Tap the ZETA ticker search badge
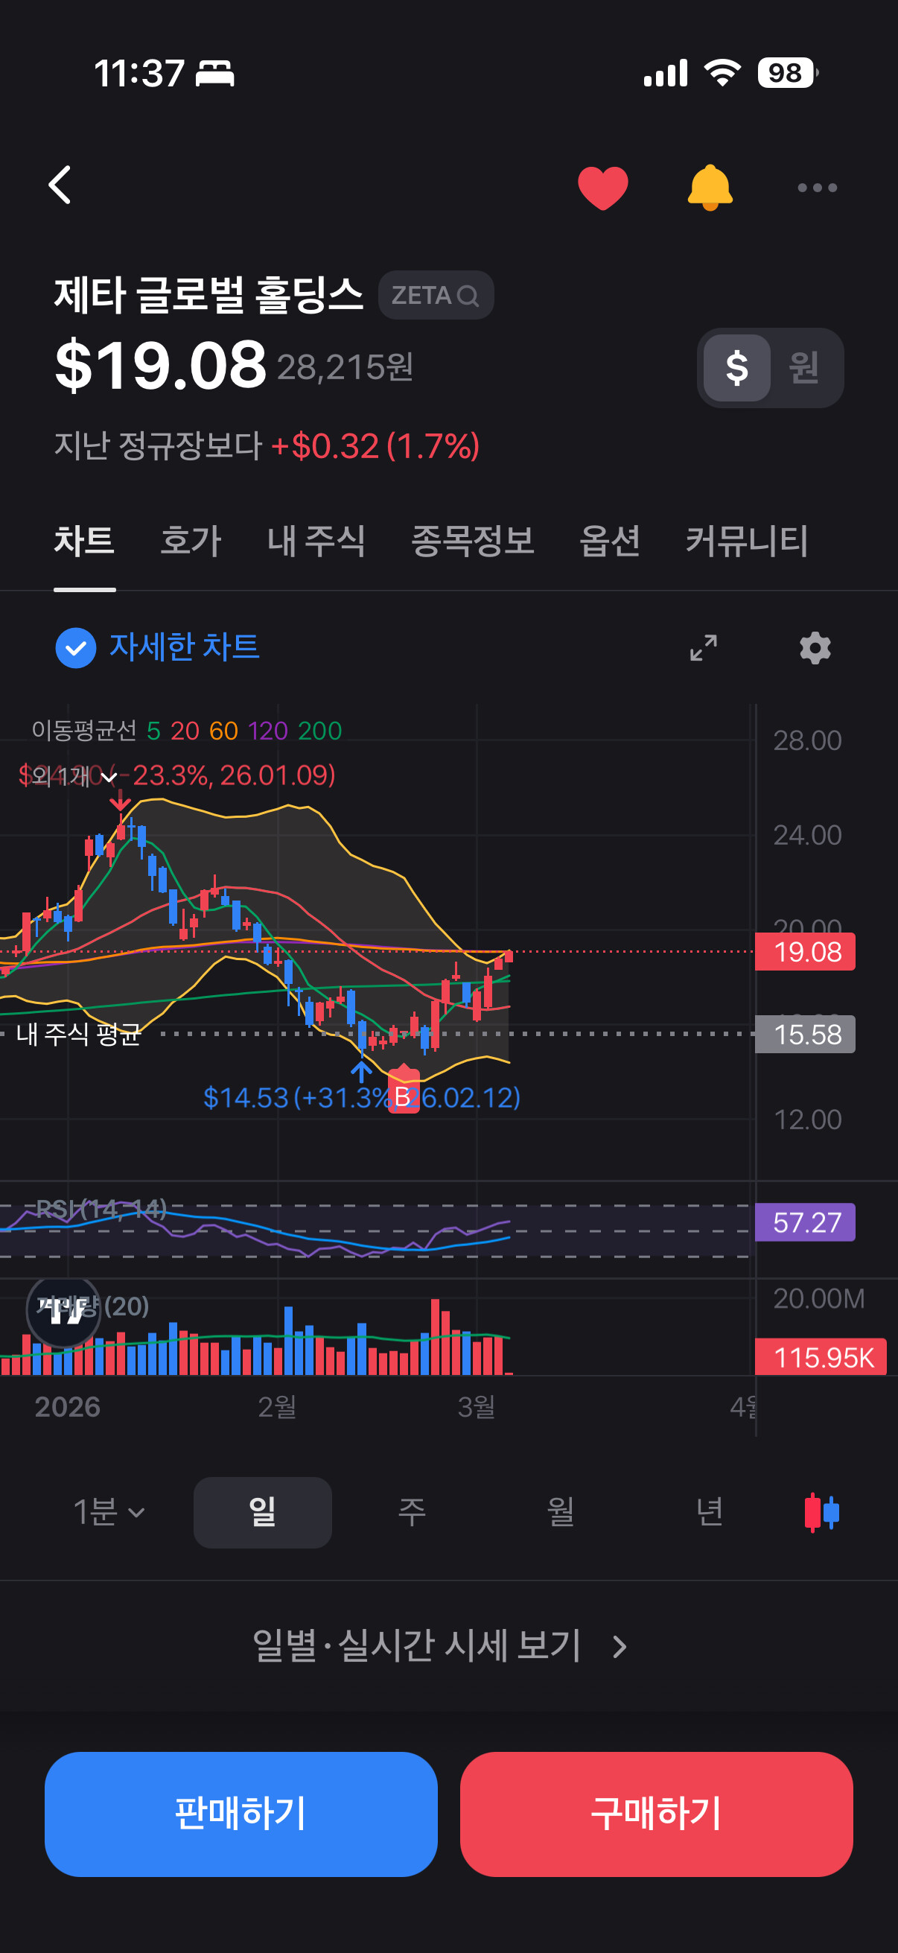 coord(436,295)
